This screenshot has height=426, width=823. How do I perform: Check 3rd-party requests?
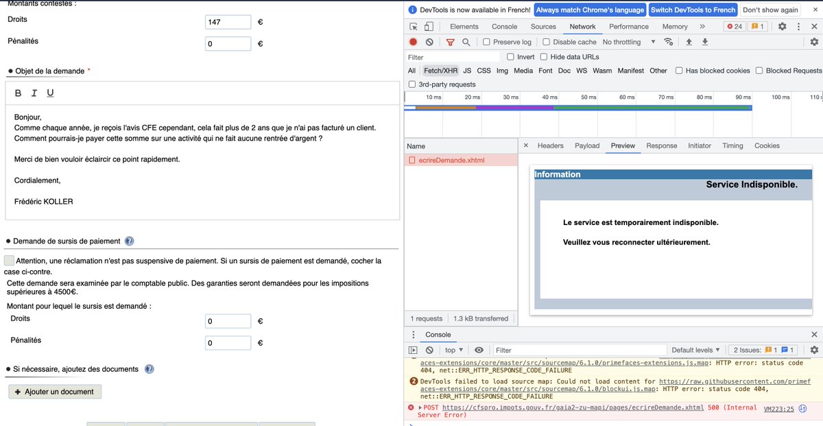point(412,84)
